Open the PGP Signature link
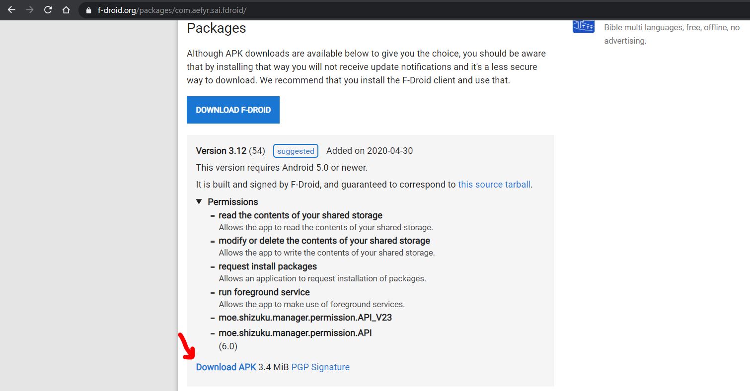Image resolution: width=750 pixels, height=391 pixels. pos(320,367)
